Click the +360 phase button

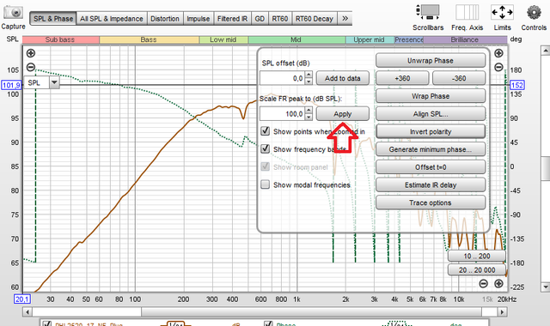coord(402,78)
